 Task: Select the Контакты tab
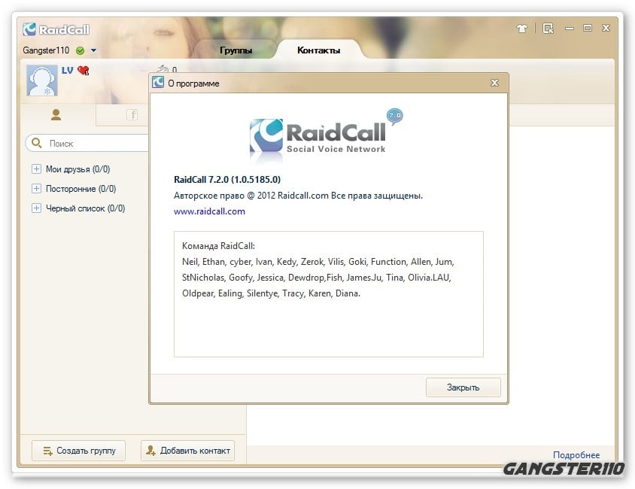[318, 50]
